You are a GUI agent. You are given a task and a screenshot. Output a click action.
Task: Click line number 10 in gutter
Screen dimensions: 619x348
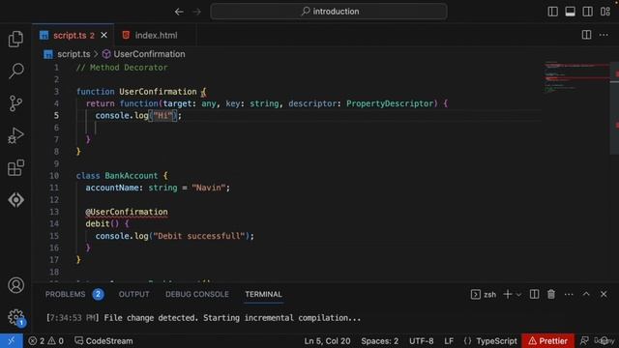(54, 176)
